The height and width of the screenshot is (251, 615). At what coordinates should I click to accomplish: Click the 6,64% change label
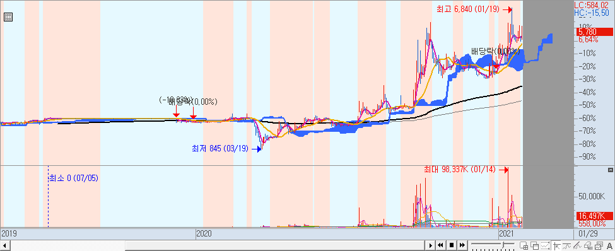(x=588, y=40)
